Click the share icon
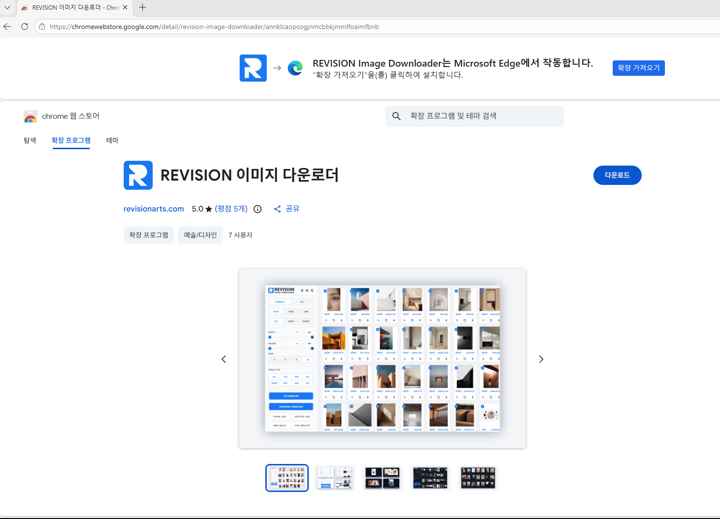The width and height of the screenshot is (720, 519). coord(277,209)
